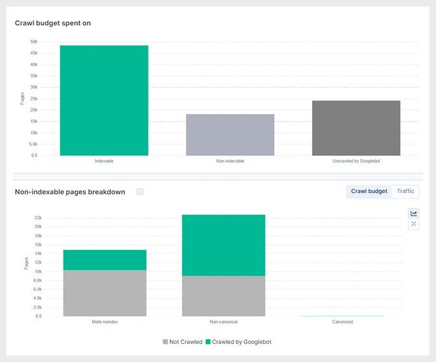The image size is (436, 362).
Task: Toggle the gray Not Crawled legend swatch
Action: (x=165, y=341)
